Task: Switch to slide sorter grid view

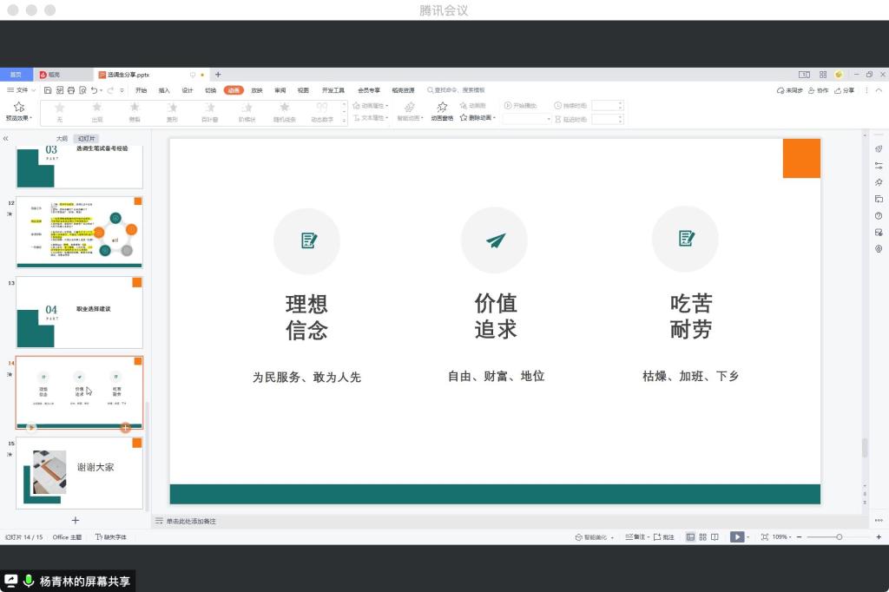Action: tap(702, 537)
